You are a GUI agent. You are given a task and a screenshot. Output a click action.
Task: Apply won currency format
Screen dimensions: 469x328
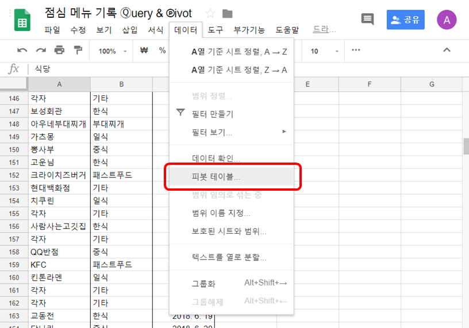[144, 50]
